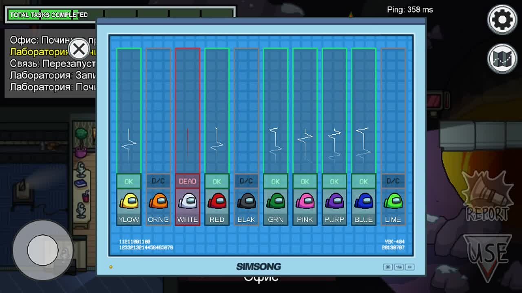The width and height of the screenshot is (522, 293).
Task: Click the middle monitor button right of SIMSONG
Action: pos(399,267)
